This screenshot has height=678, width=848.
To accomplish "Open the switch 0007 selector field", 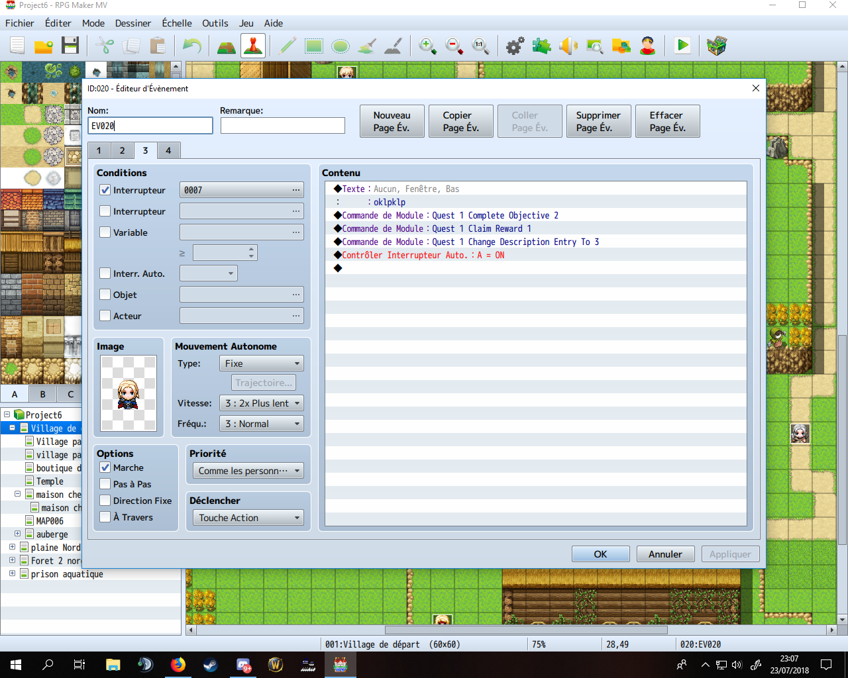I will (x=242, y=190).
